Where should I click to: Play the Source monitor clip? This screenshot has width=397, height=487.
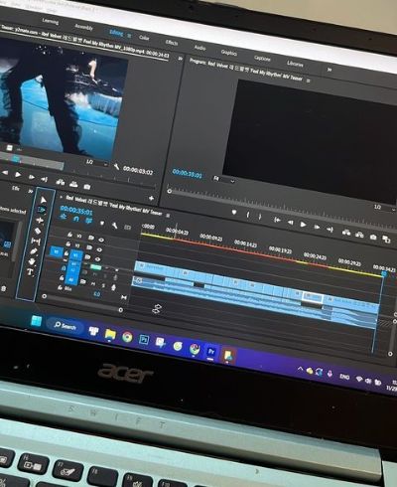[x=18, y=174]
